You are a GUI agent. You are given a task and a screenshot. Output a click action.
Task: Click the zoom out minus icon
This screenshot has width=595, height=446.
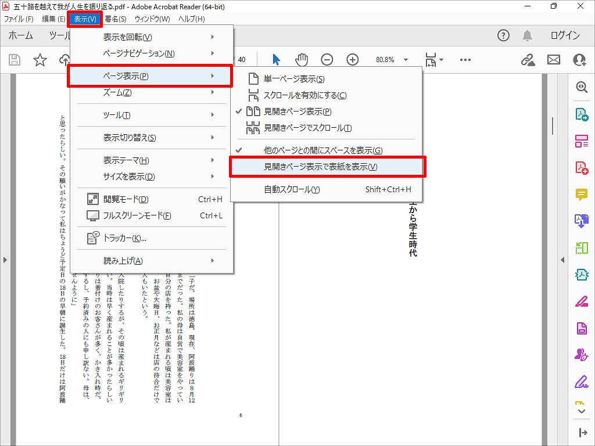(x=327, y=60)
